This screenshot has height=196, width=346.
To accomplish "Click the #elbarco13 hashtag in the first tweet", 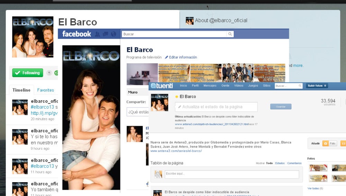I will 42,107.
